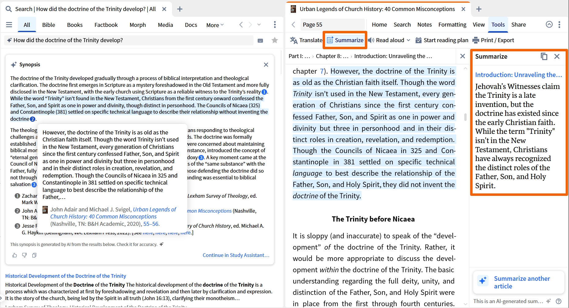Expand the More search types dropdown
This screenshot has height=308, width=569.
coord(215,25)
